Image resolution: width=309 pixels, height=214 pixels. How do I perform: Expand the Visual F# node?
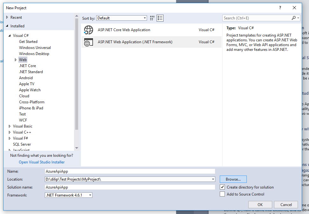pos(10,138)
